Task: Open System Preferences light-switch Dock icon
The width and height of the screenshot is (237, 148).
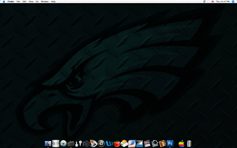Action: 56,144
